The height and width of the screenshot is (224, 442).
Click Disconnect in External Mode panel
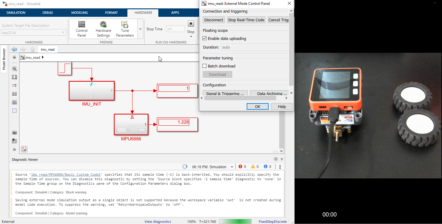coord(214,20)
